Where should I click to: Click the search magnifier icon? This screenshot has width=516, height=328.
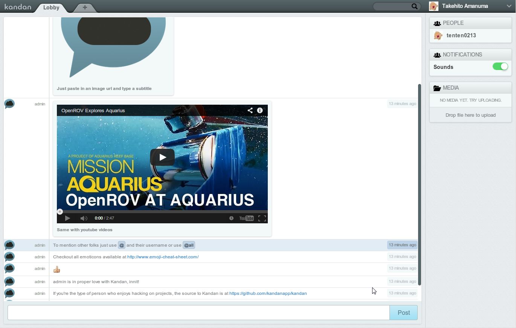(414, 6)
